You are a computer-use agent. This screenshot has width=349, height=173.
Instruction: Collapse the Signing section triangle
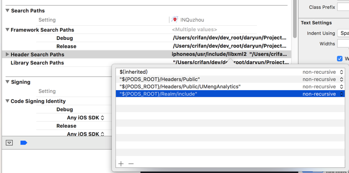8,82
